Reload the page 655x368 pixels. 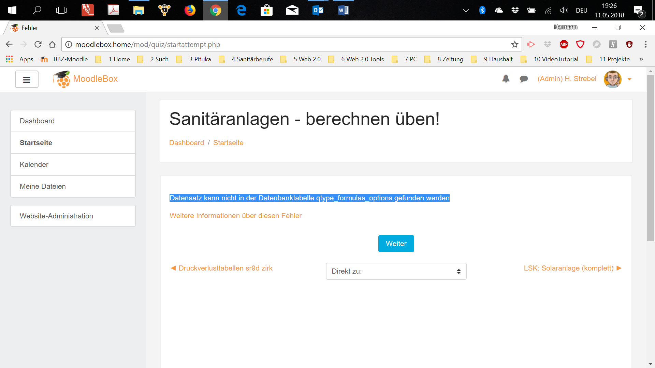[38, 44]
